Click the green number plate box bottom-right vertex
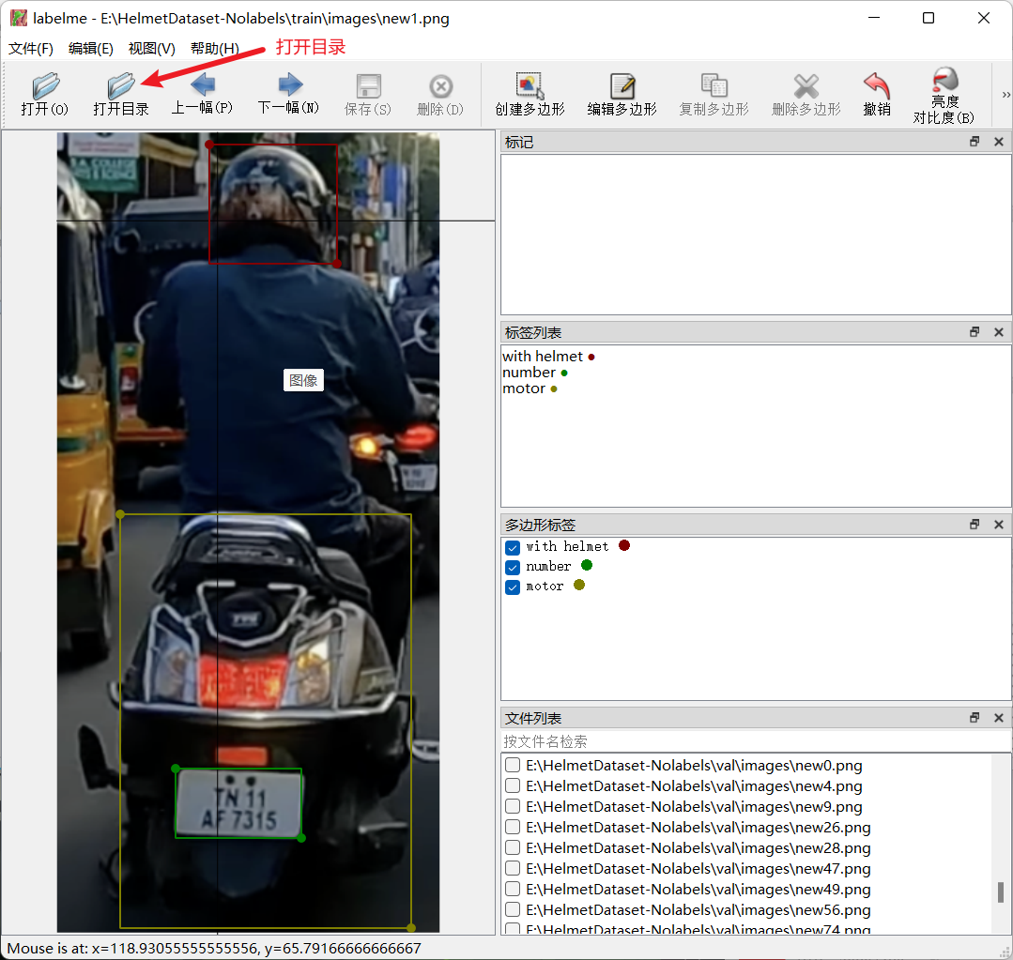 click(301, 838)
